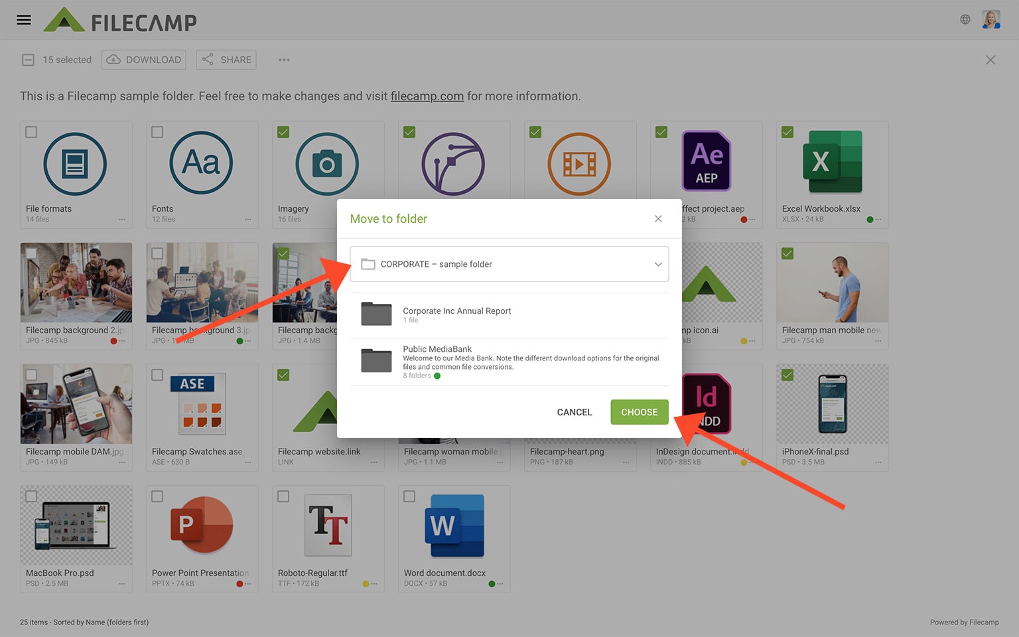The width and height of the screenshot is (1019, 637).
Task: Open the Roboto-Regular.ttf font icon
Action: click(x=328, y=525)
